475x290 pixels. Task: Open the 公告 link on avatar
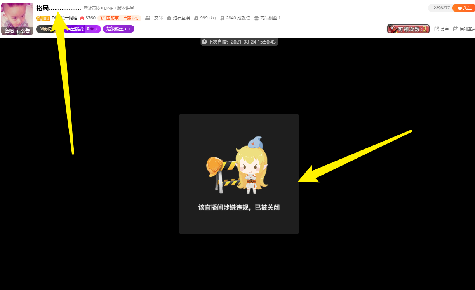(25, 31)
